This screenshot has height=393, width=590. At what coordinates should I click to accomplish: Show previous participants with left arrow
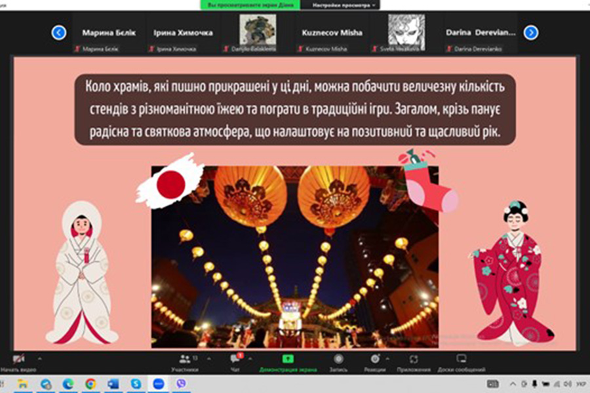(x=59, y=32)
